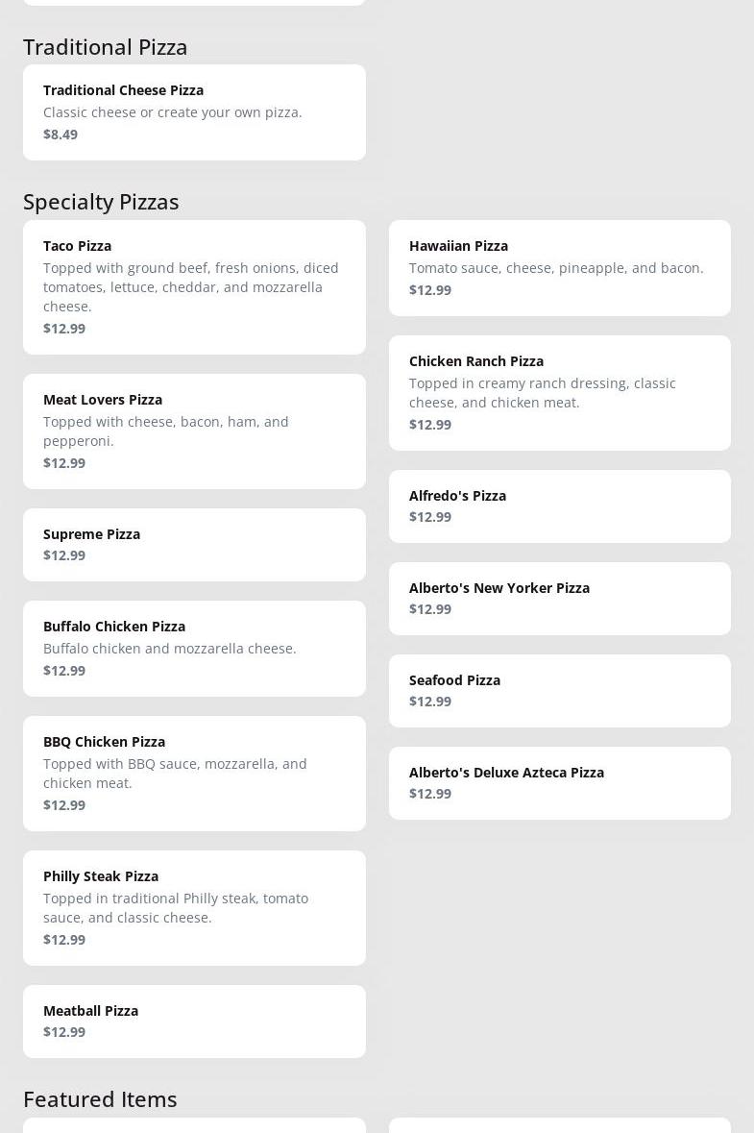Screen dimensions: 754x1133
Task: Open Alberto's New Yorker Pizza
Action: coord(559,598)
